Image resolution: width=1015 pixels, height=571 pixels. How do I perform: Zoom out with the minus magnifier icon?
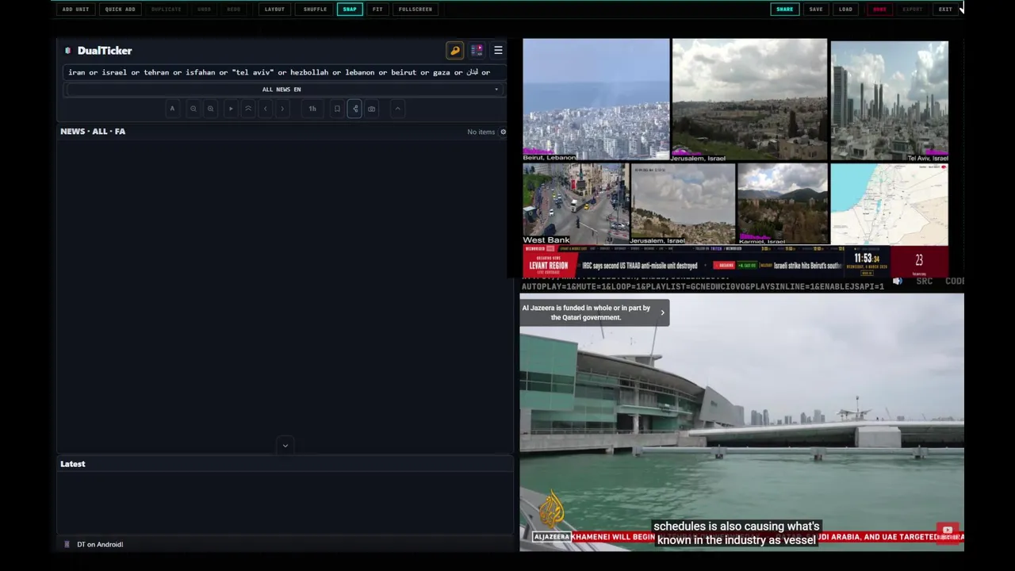click(193, 109)
